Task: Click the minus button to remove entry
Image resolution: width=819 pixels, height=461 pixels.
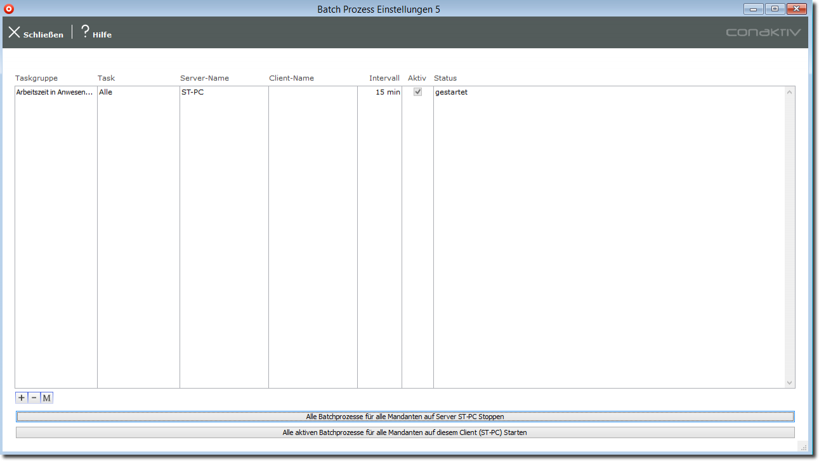Action: click(x=34, y=398)
